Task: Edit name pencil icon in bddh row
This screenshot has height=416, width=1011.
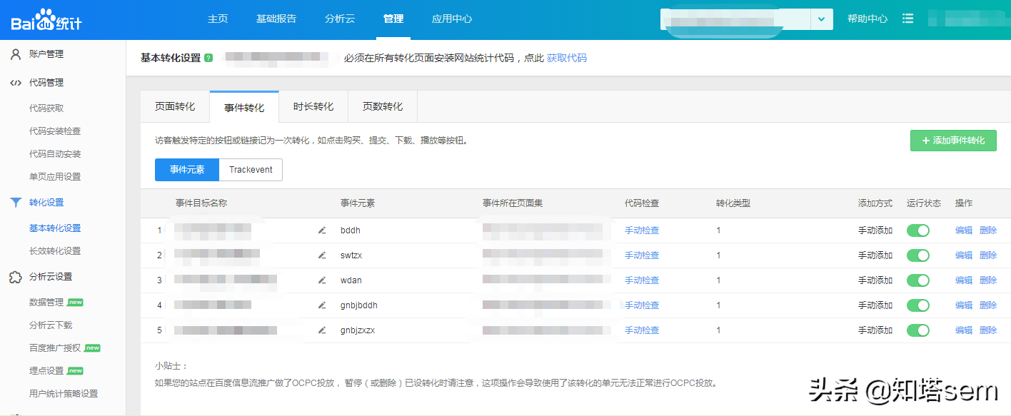Action: point(322,230)
